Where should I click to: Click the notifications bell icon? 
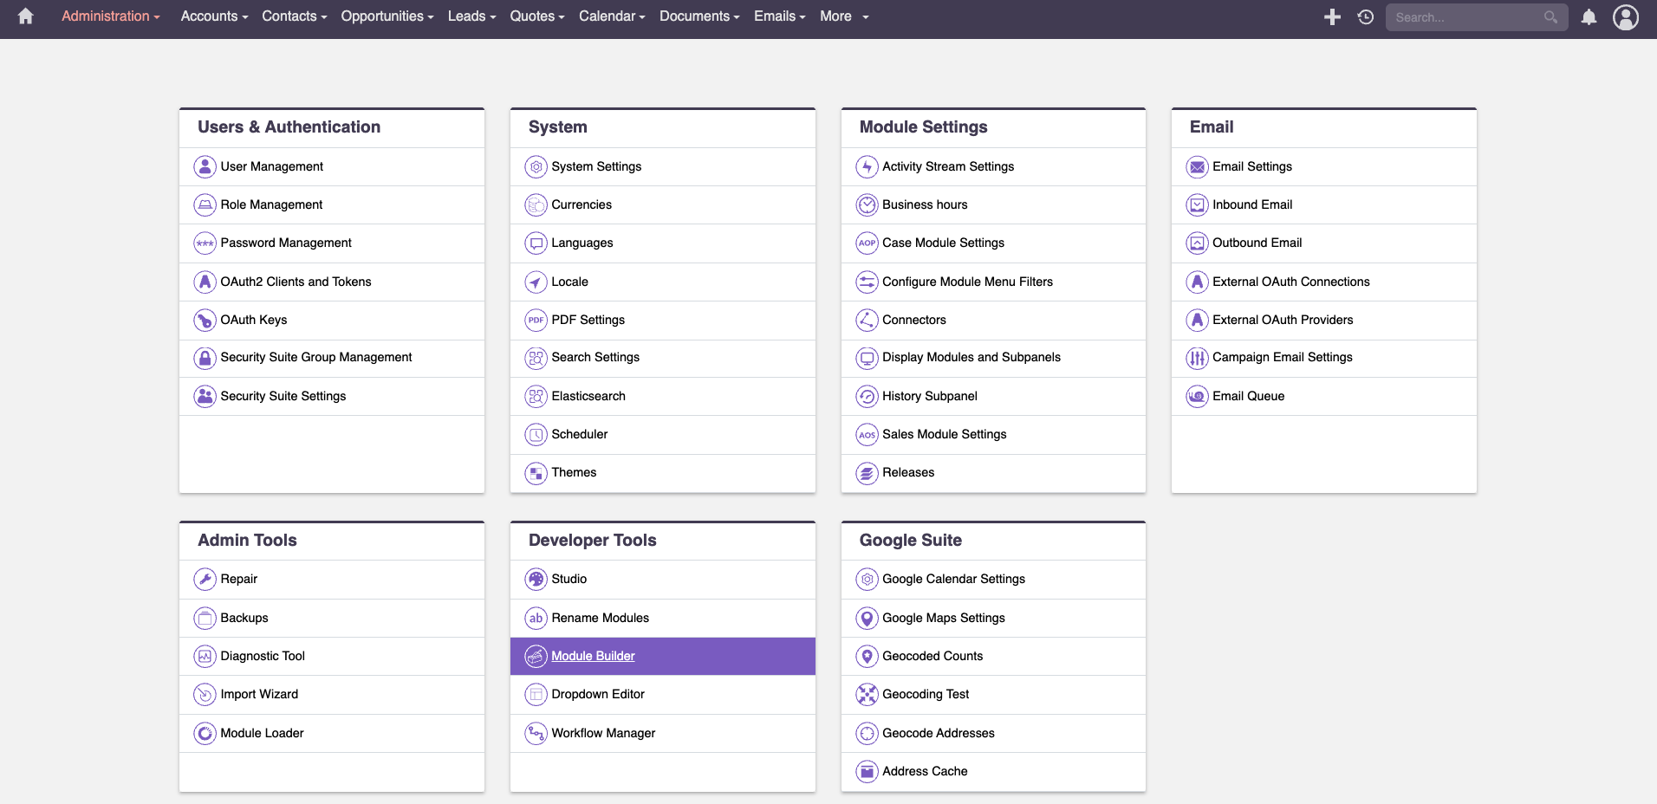(1589, 17)
